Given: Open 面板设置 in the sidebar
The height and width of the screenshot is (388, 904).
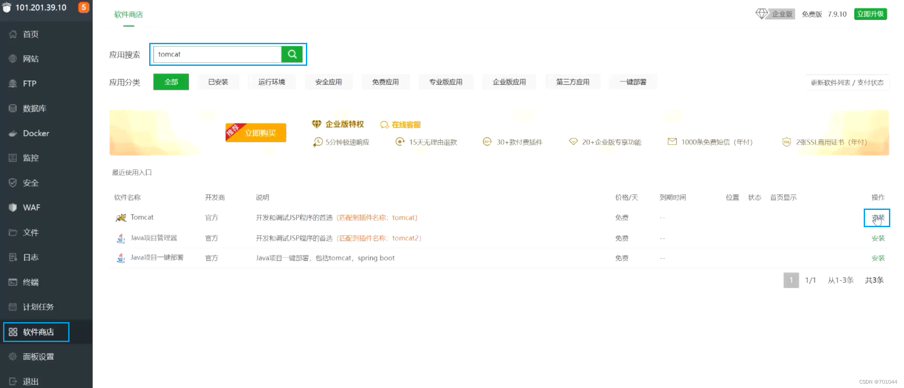Looking at the screenshot, I should click(39, 357).
